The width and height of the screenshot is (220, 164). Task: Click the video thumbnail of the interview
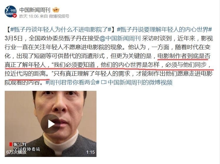51,124
